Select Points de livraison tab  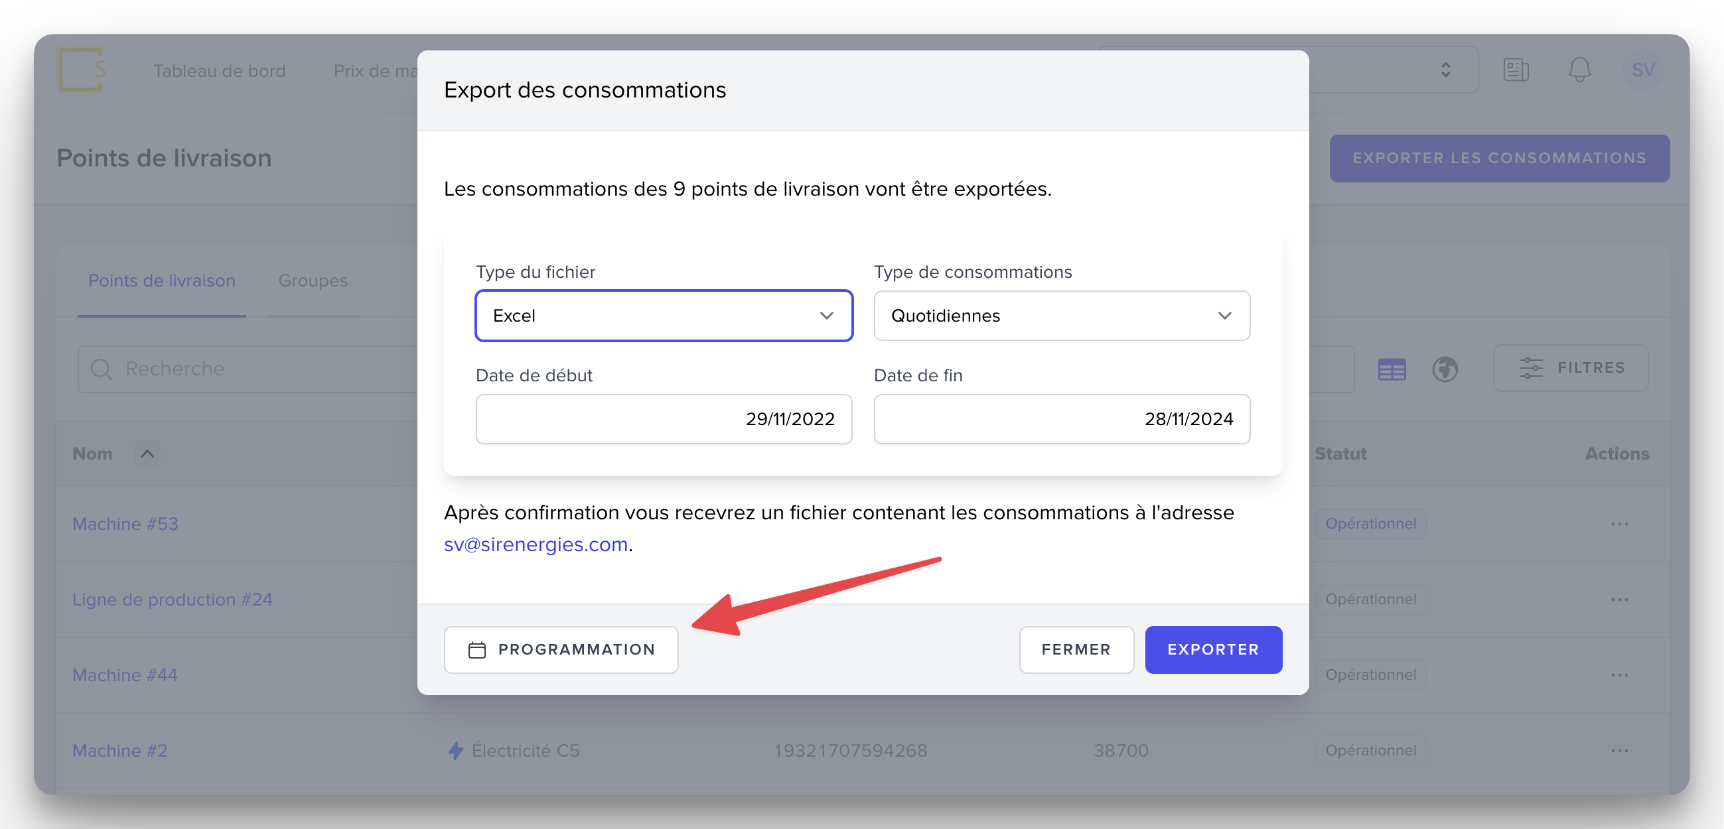[x=161, y=281]
